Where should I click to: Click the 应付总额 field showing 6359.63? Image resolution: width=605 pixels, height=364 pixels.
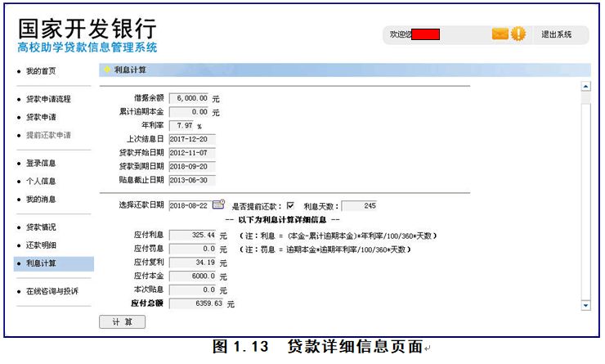tap(196, 303)
